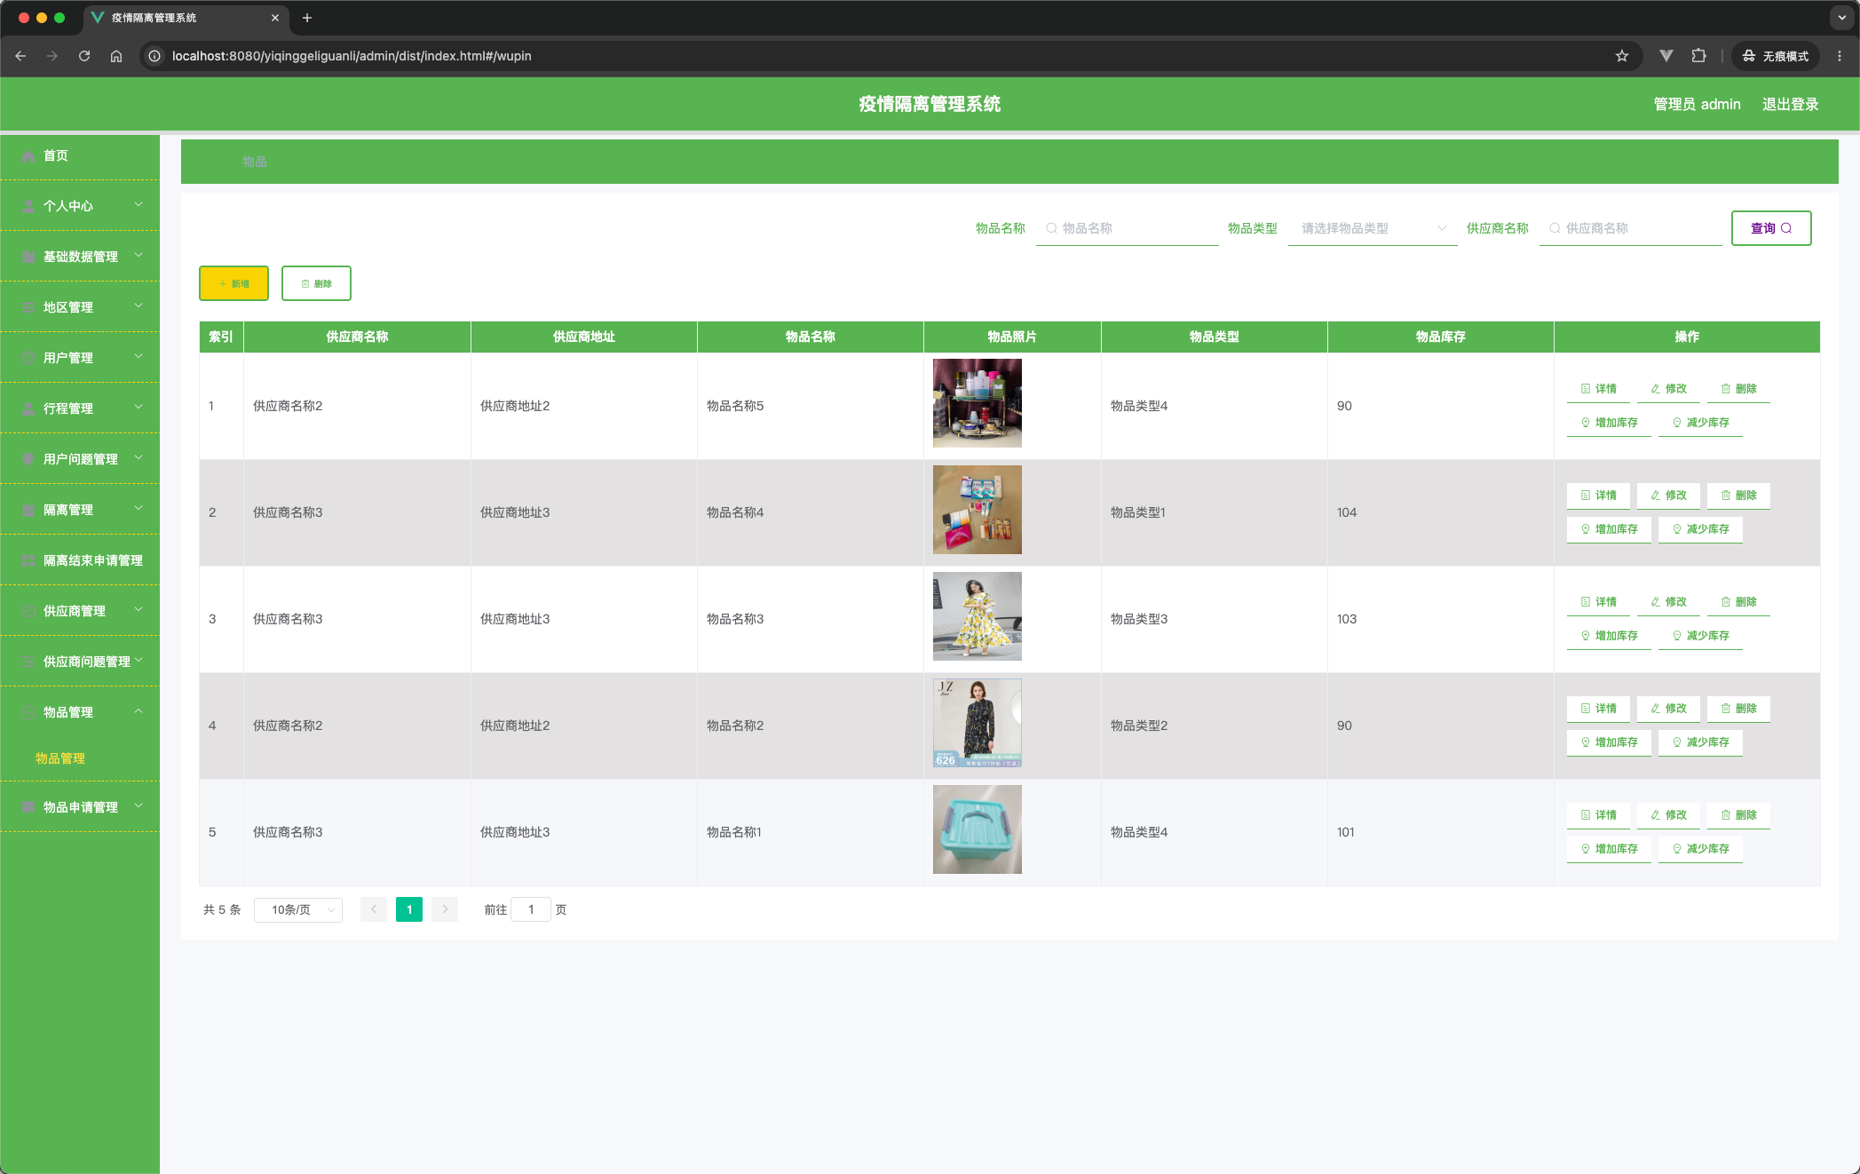Click the 供应商名称 search input
The width and height of the screenshot is (1860, 1174).
click(x=1631, y=228)
